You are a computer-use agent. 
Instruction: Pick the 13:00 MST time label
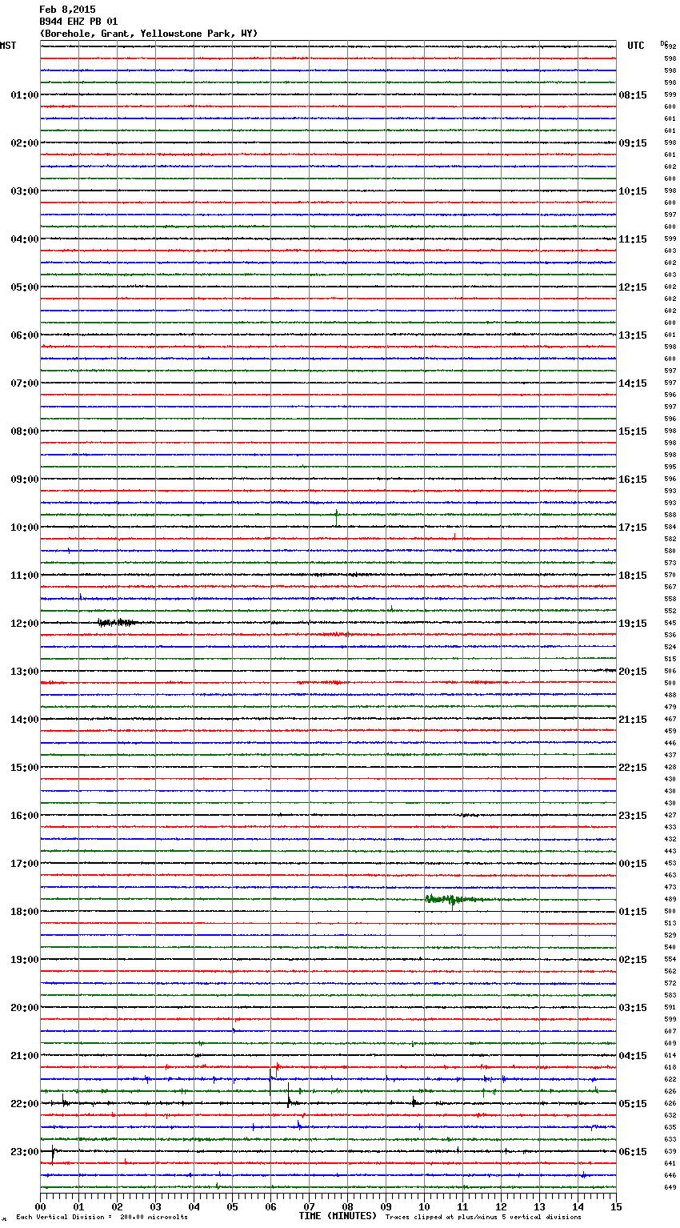tap(25, 672)
